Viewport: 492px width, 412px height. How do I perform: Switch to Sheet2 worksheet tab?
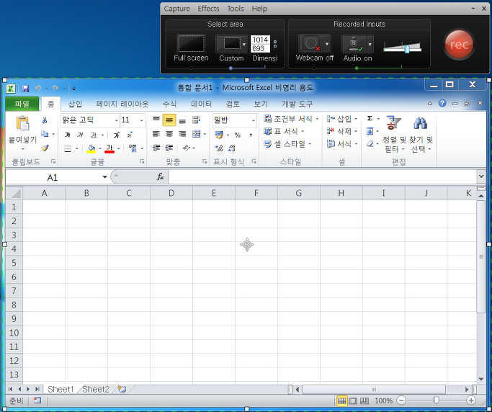tap(96, 390)
